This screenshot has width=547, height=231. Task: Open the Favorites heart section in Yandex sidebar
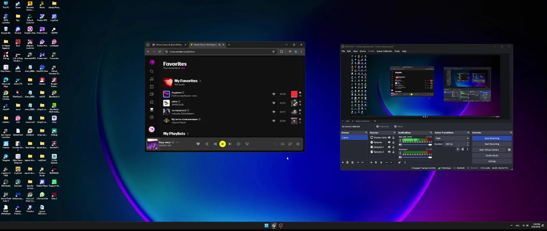click(152, 109)
